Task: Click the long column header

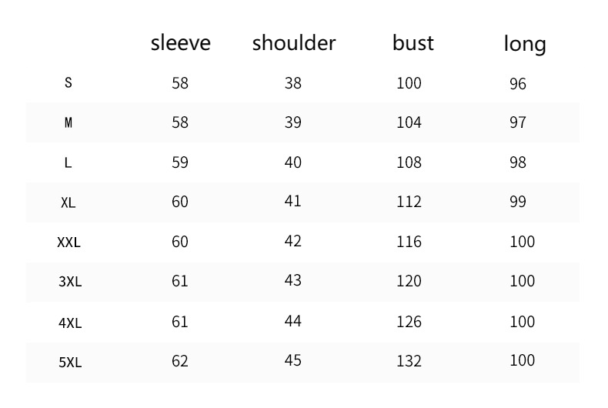Action: (525, 44)
